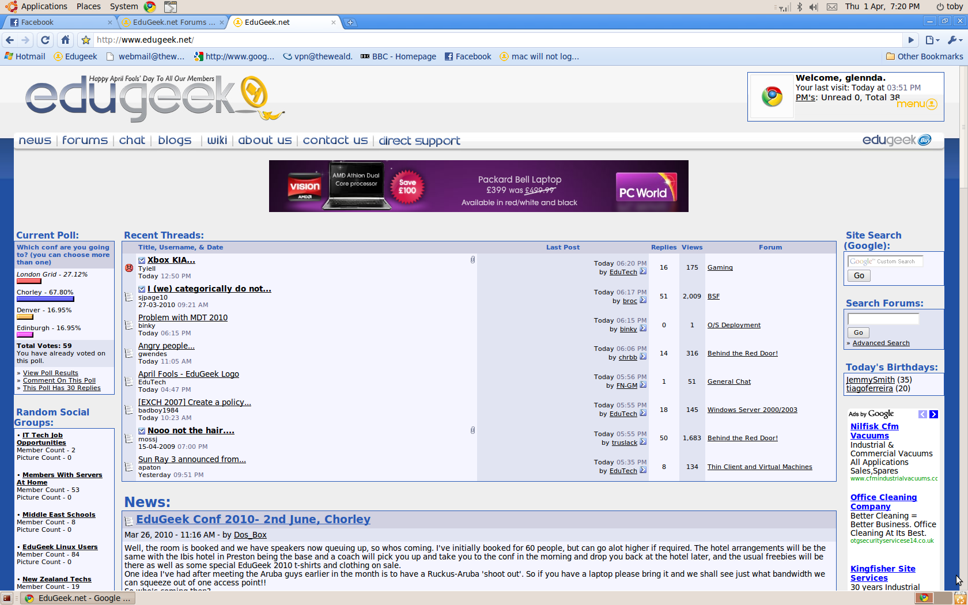Click the Home icon in toolbar
968x605 pixels.
point(65,40)
